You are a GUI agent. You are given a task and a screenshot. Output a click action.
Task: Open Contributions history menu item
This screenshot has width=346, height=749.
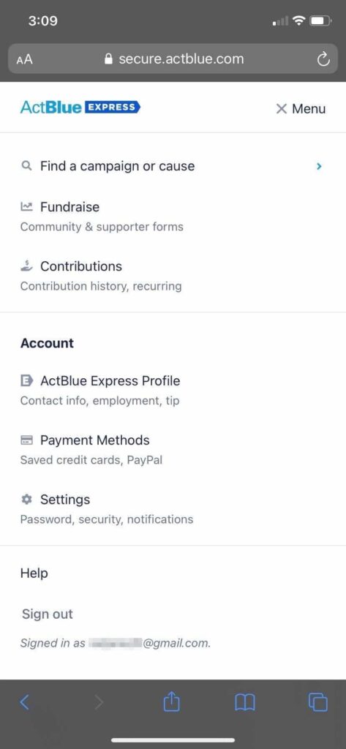(101, 275)
